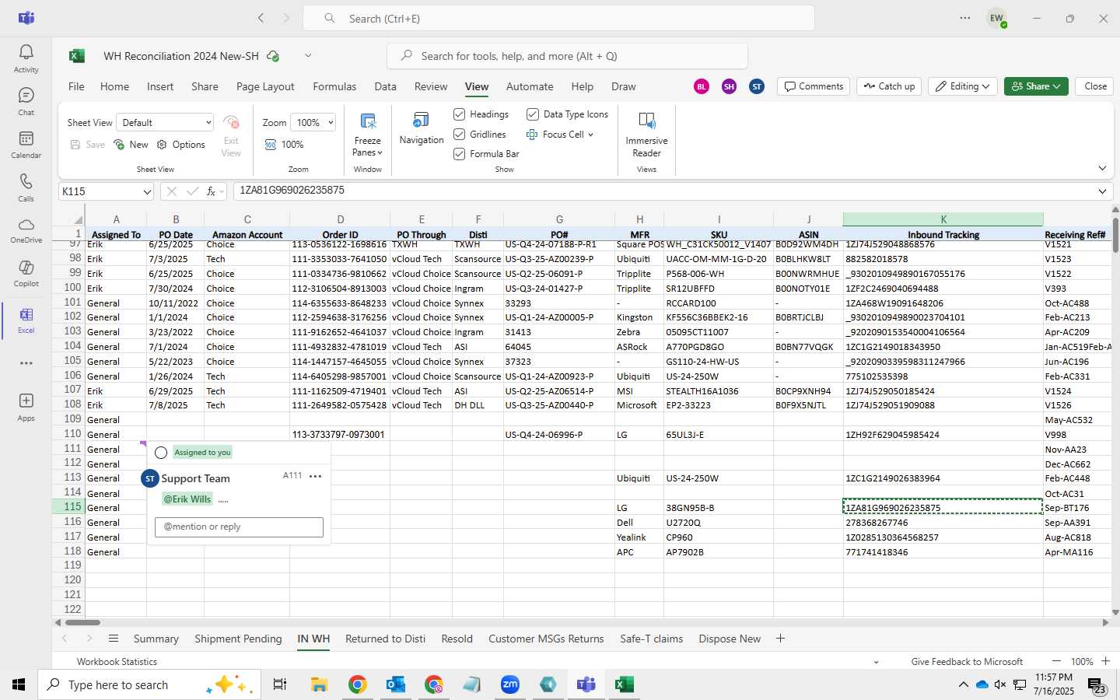Click the Teams search box
The height and width of the screenshot is (700, 1120).
[x=558, y=18]
